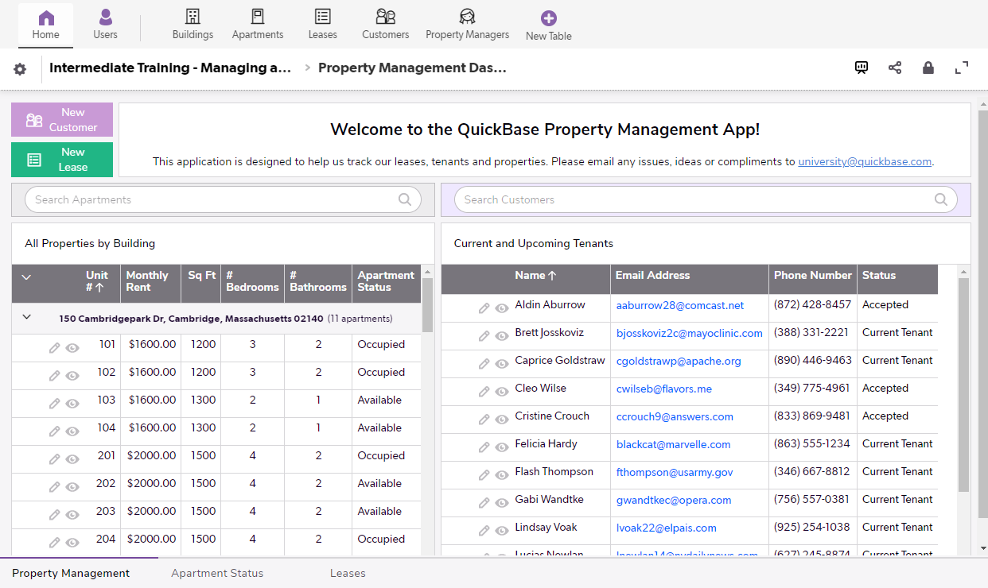Image resolution: width=988 pixels, height=588 pixels.
Task: Edit apartment 202 with pencil icon
Action: coord(55,487)
